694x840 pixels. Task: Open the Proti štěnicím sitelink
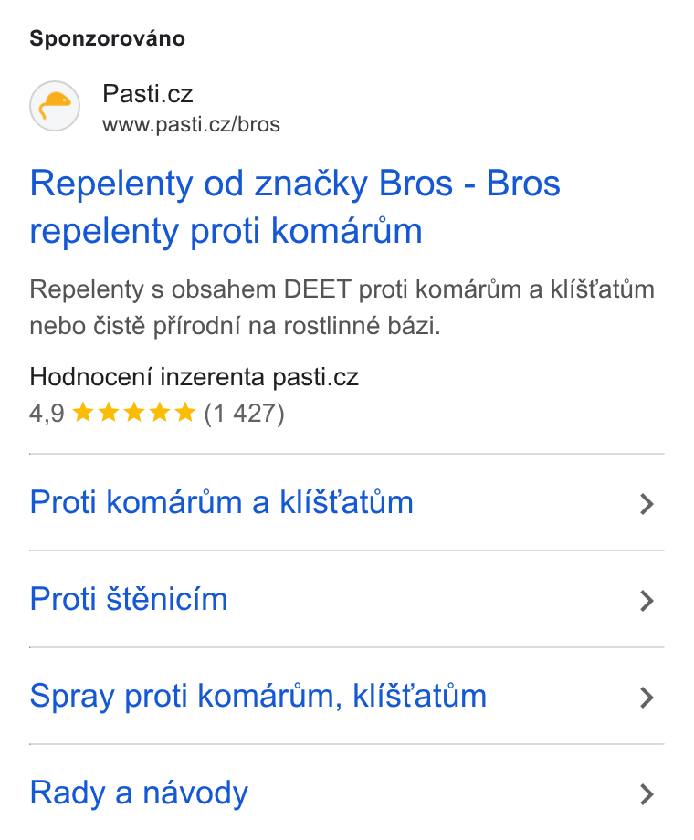pos(129,599)
